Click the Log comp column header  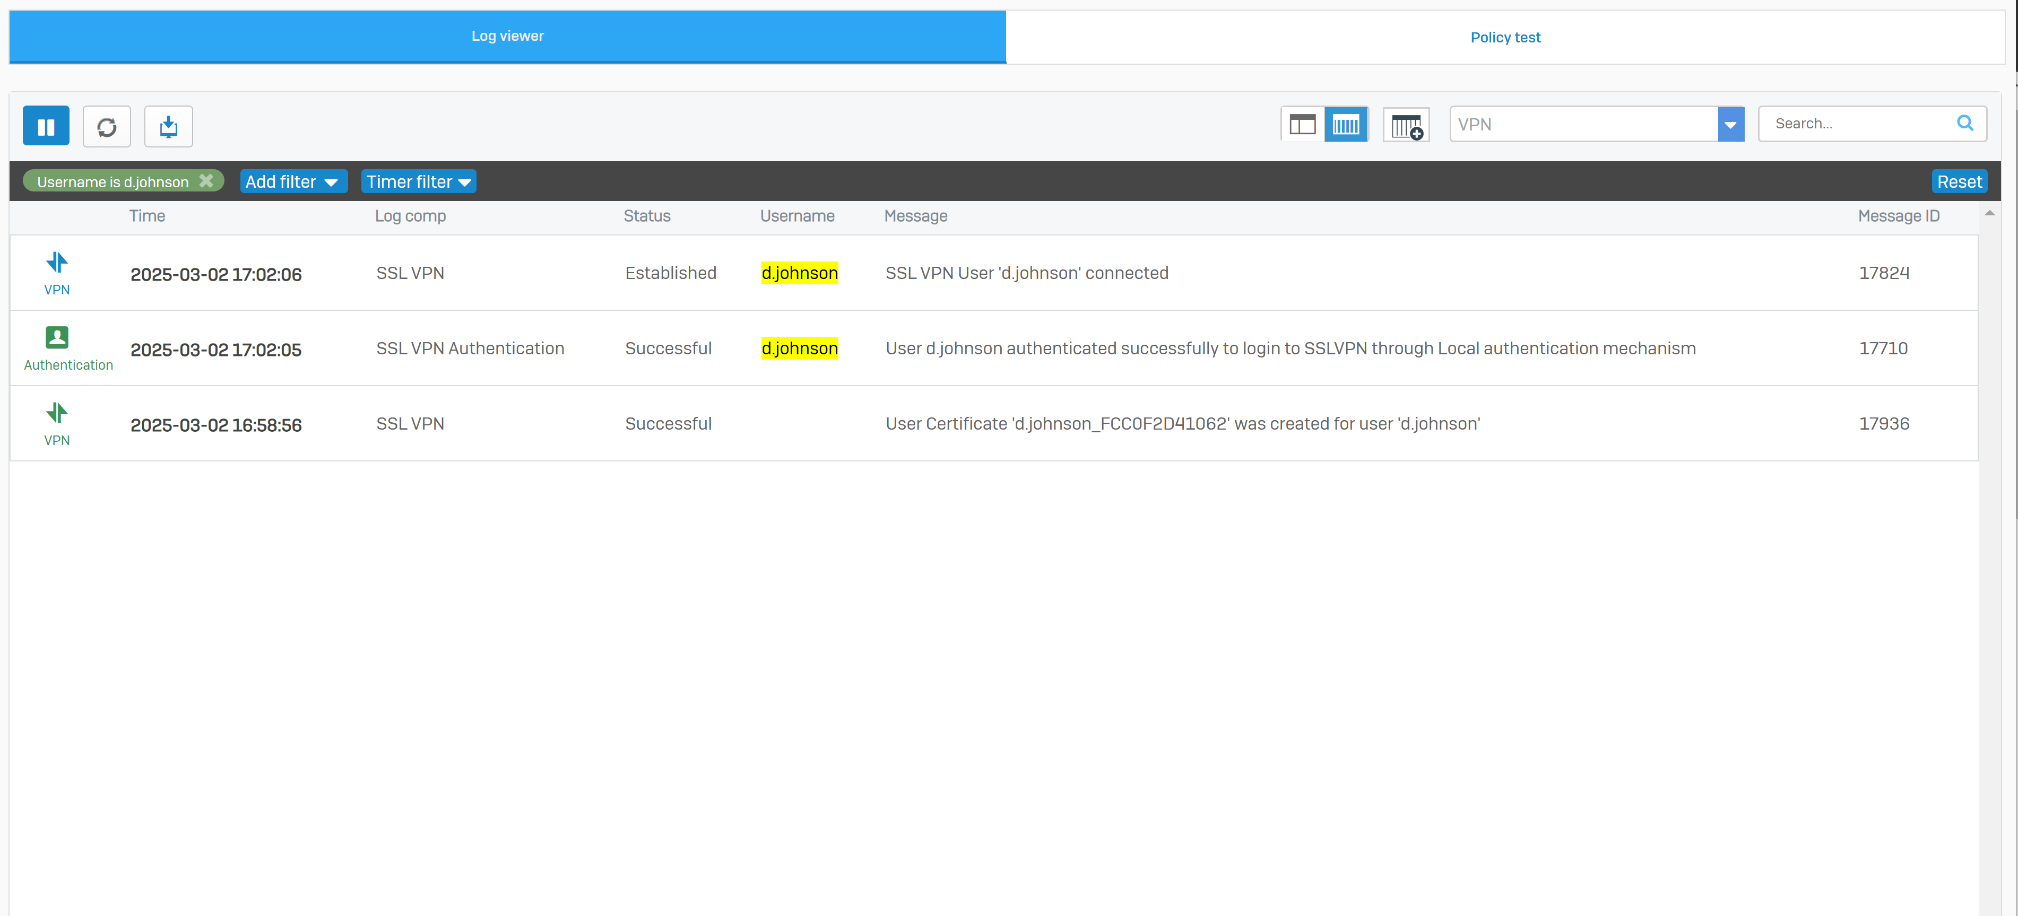pyautogui.click(x=411, y=216)
